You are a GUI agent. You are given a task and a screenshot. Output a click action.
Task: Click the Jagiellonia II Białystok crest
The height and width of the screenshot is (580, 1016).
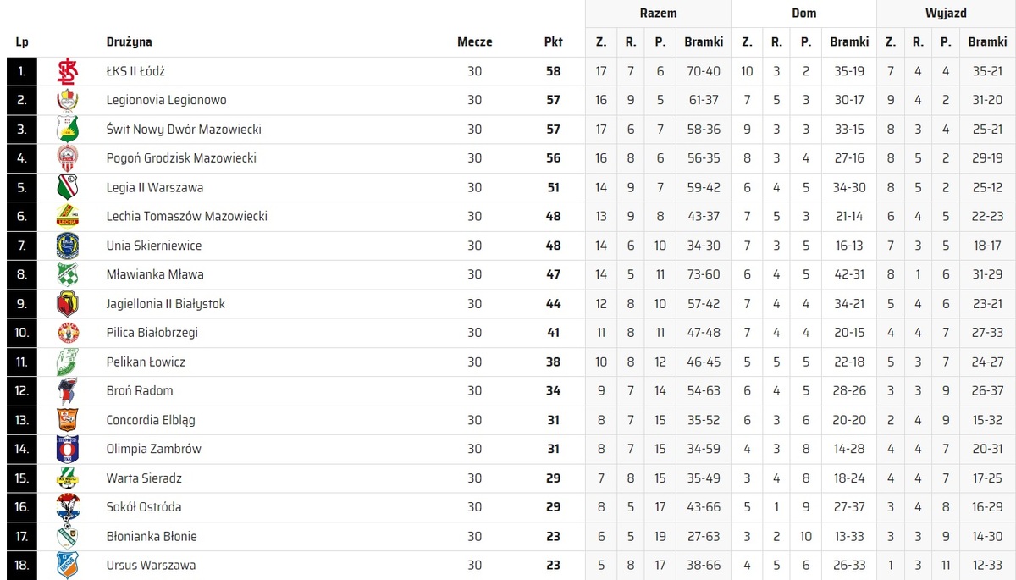point(68,303)
